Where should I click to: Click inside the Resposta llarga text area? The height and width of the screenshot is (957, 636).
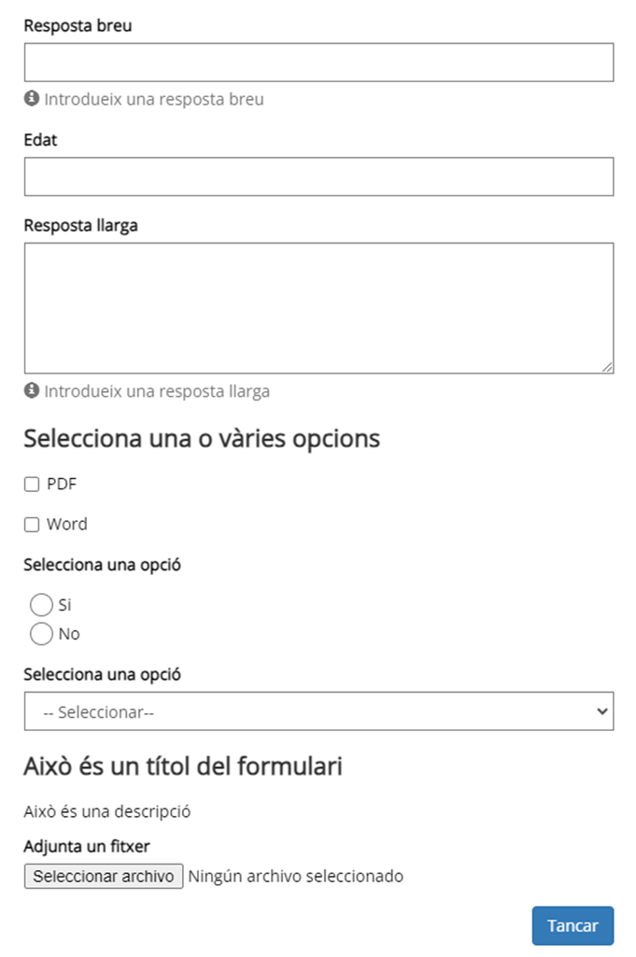tap(318, 303)
